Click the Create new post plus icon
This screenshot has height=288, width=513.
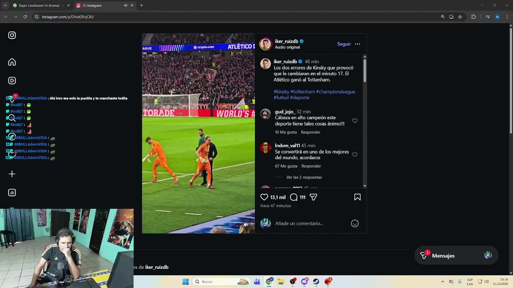pos(12,174)
